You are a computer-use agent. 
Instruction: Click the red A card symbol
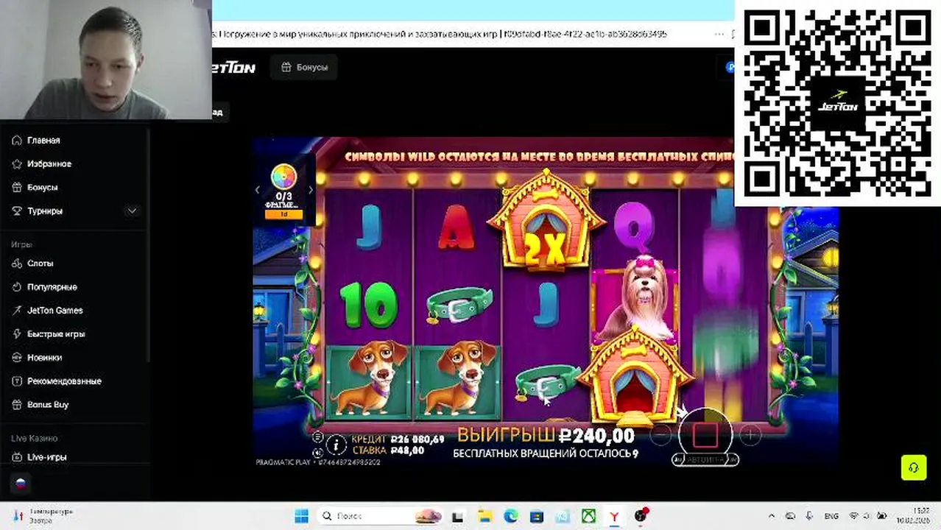point(457,227)
